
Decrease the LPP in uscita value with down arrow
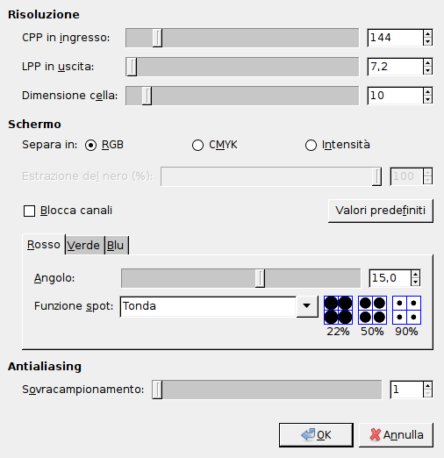pos(427,70)
